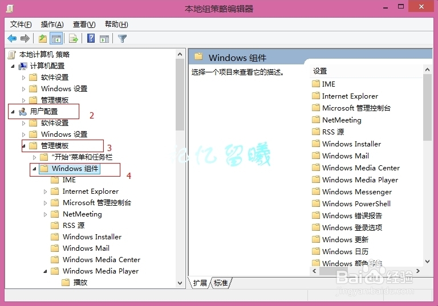Click the editor app icon in title bar
The height and width of the screenshot is (306, 438).
point(10,9)
